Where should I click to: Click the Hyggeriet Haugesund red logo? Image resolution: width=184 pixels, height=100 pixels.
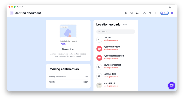(99, 58)
